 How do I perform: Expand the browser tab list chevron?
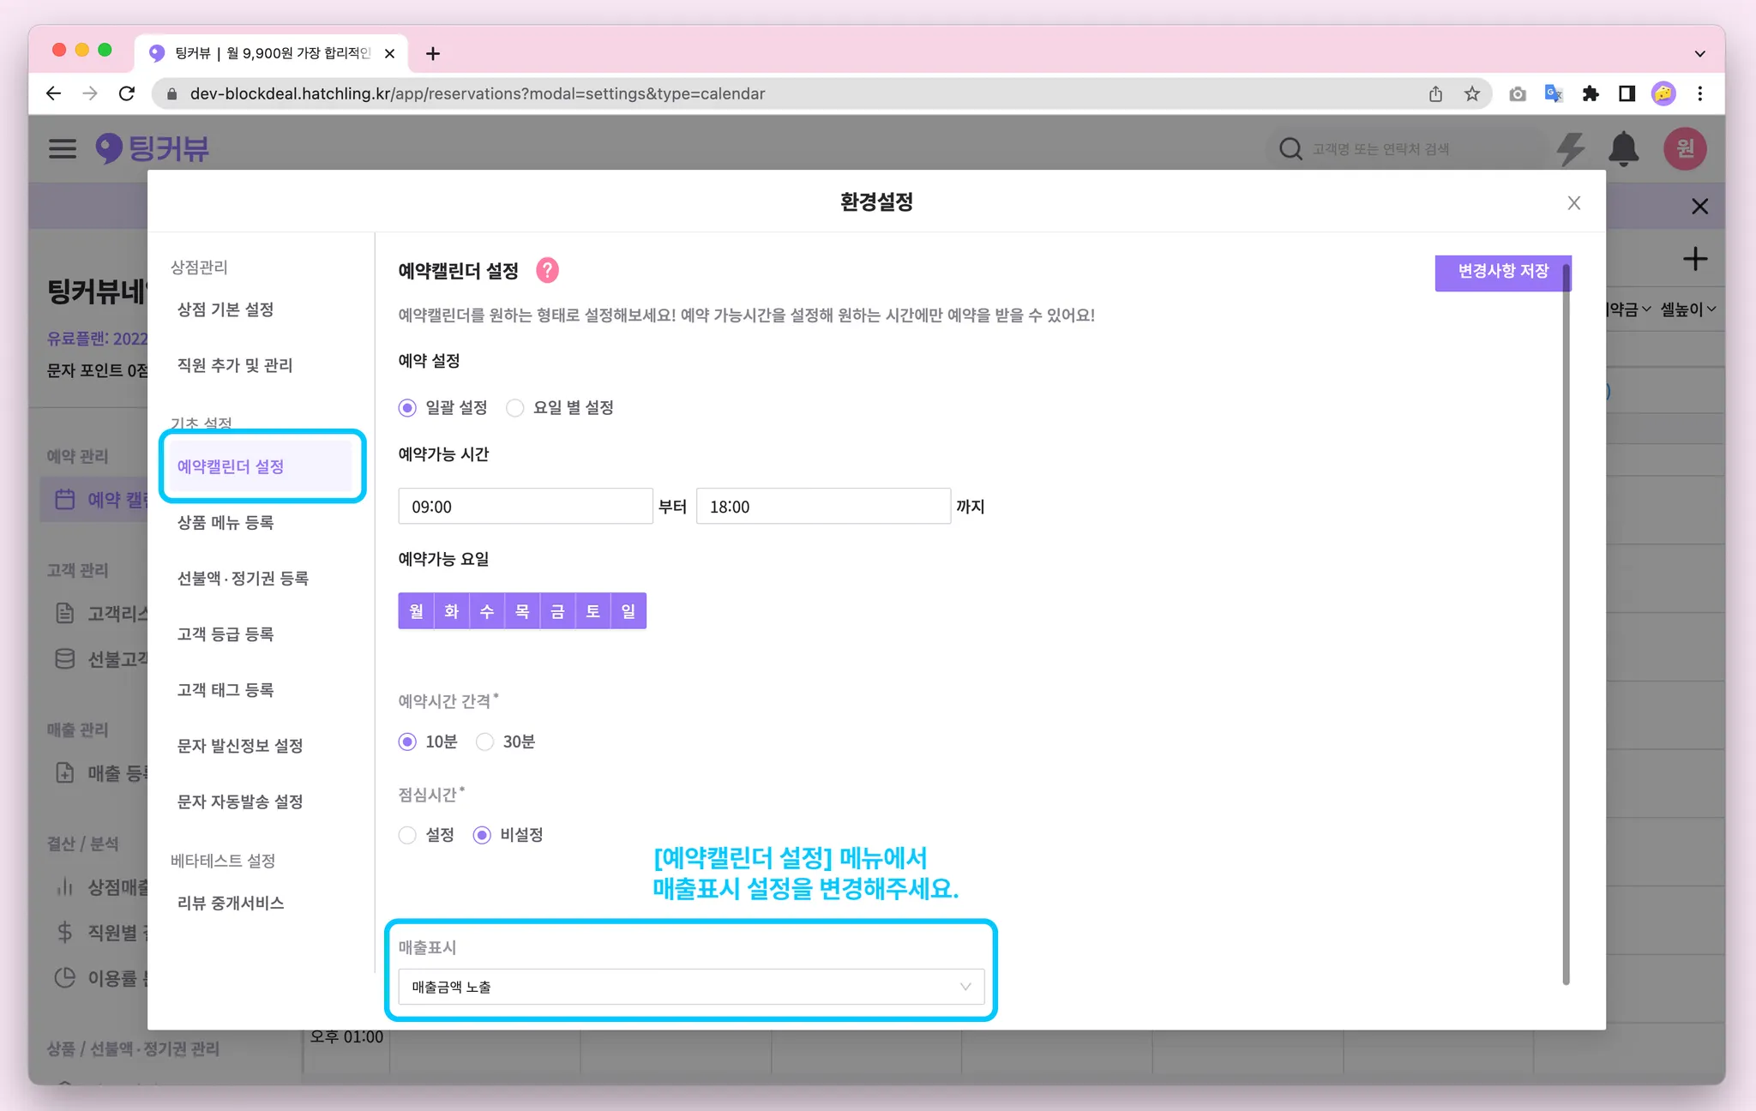point(1699,53)
